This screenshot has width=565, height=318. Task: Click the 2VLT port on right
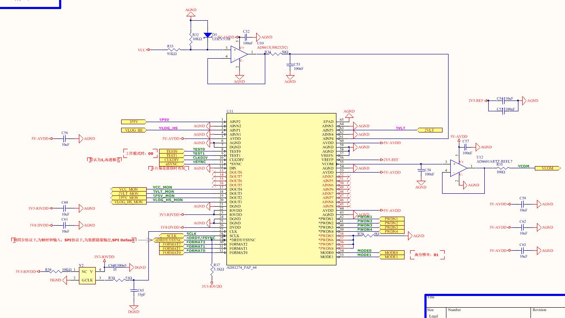pos(430,130)
